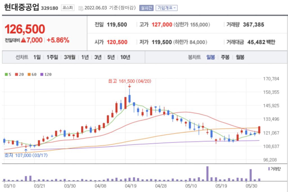
Task: Click the red down arrow under 최고 161,500
Action: 129,86
